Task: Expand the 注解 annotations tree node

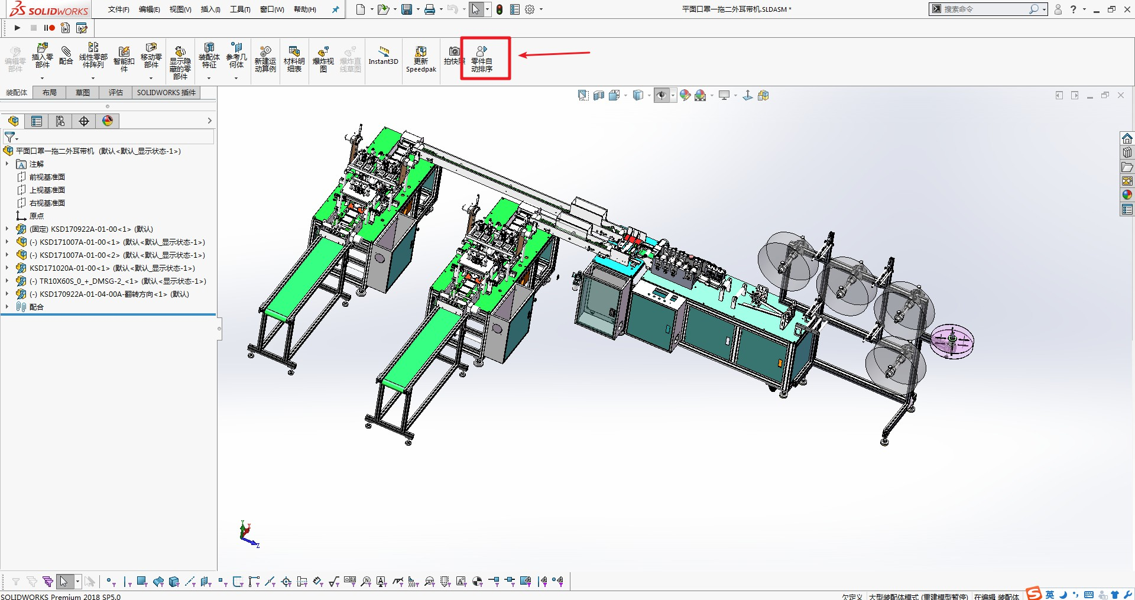Action: (x=7, y=164)
